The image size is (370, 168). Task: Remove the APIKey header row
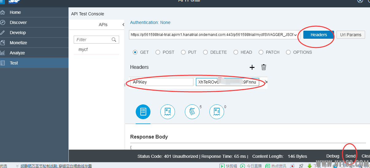[266, 82]
